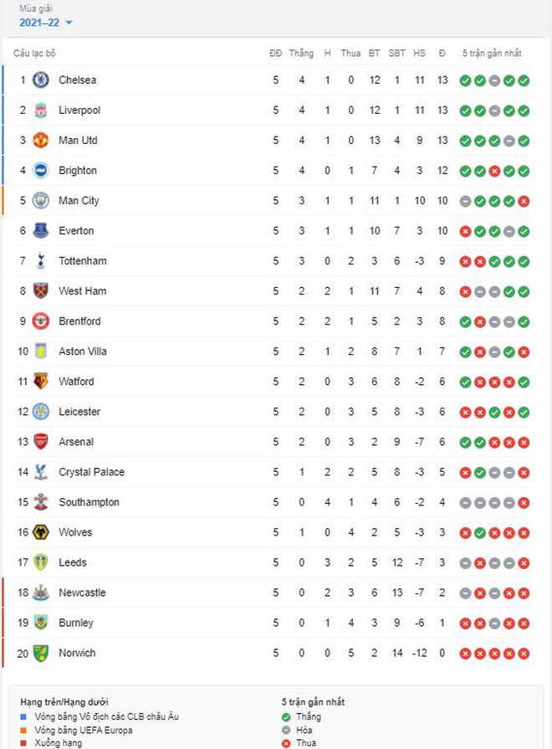Click the red 'Thua' legend icon
552x749 pixels.
[287, 742]
